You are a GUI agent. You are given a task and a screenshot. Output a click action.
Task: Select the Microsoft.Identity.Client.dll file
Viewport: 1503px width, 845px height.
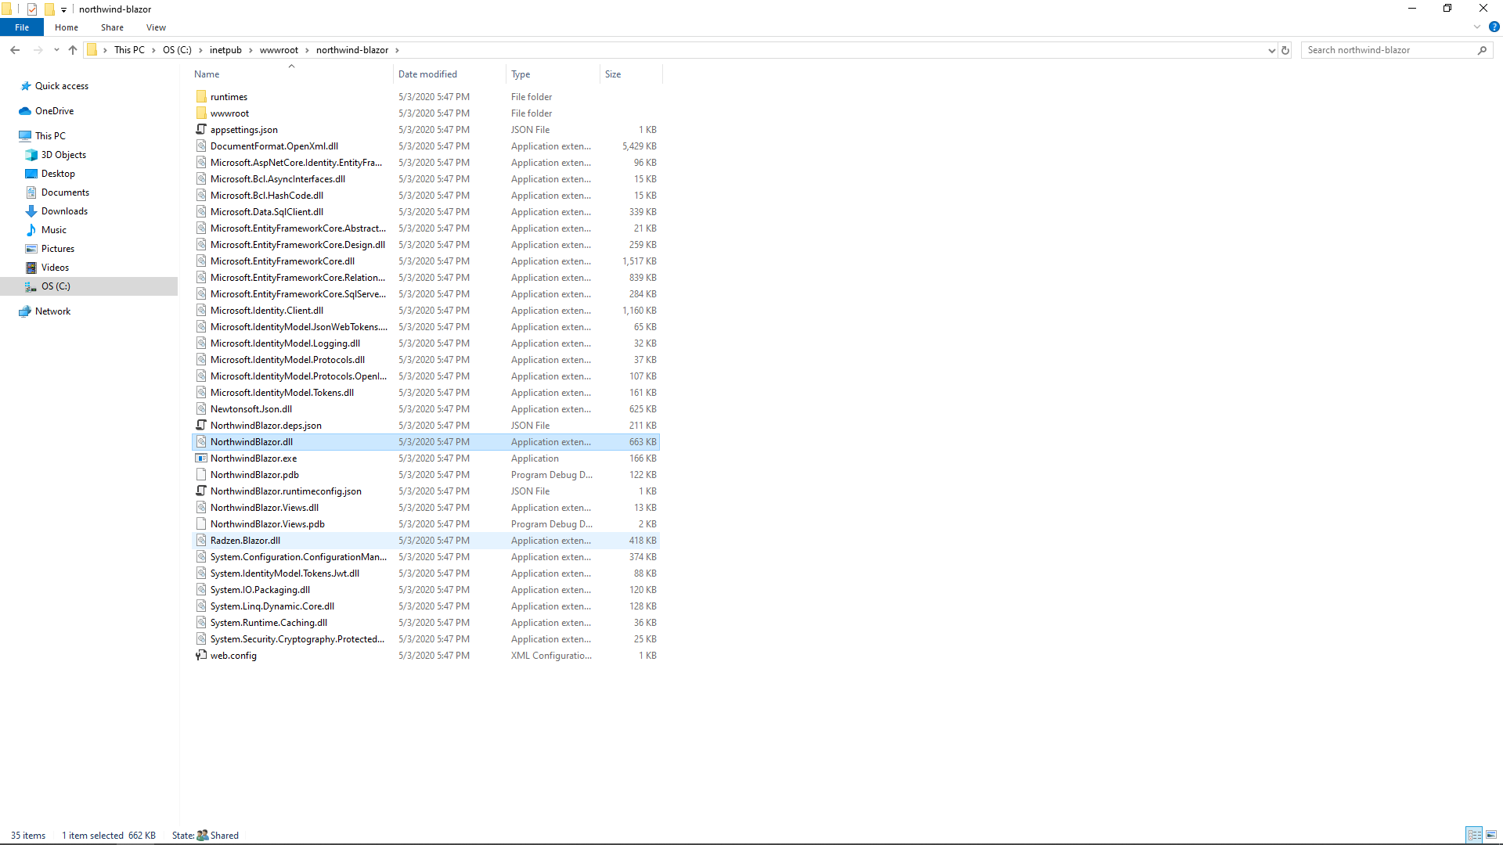tap(426, 311)
